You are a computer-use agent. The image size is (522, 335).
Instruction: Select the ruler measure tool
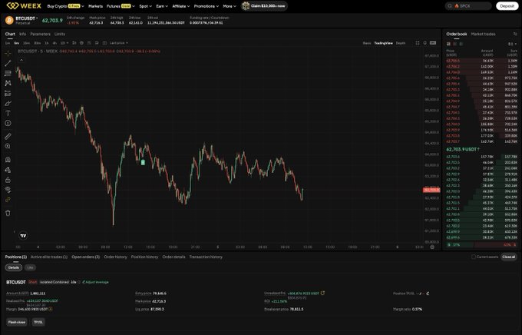point(8,136)
